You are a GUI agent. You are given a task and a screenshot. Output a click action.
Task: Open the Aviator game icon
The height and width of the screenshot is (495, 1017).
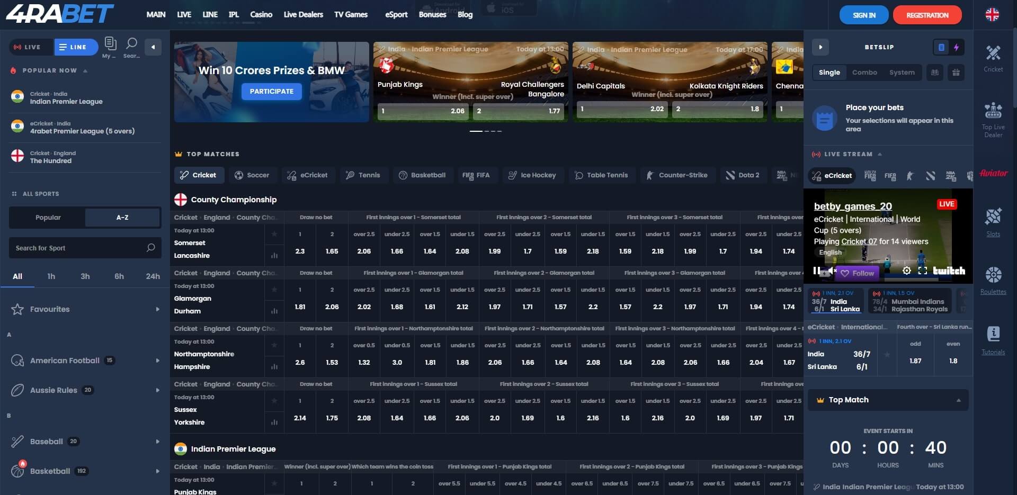(x=993, y=173)
